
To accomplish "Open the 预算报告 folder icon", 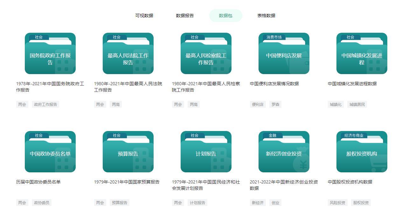I will (x=128, y=152).
